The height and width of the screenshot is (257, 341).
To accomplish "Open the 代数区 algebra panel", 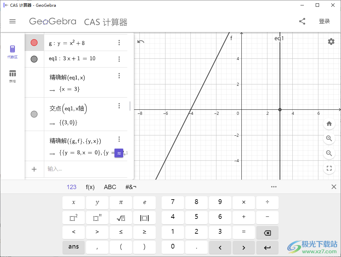I will (12, 51).
